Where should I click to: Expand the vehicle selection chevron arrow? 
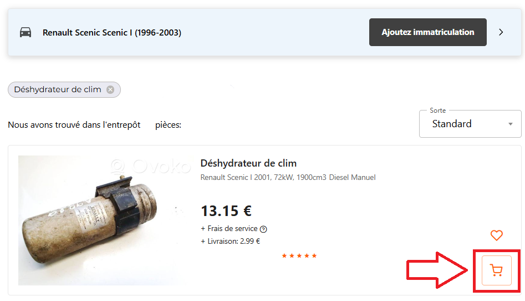(x=501, y=32)
